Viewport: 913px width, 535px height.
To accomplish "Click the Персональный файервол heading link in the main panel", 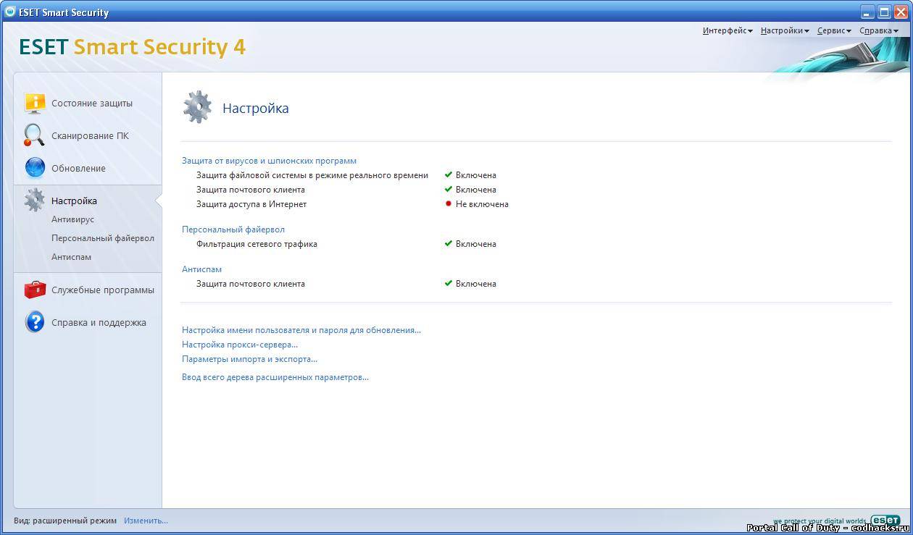I will click(x=233, y=229).
